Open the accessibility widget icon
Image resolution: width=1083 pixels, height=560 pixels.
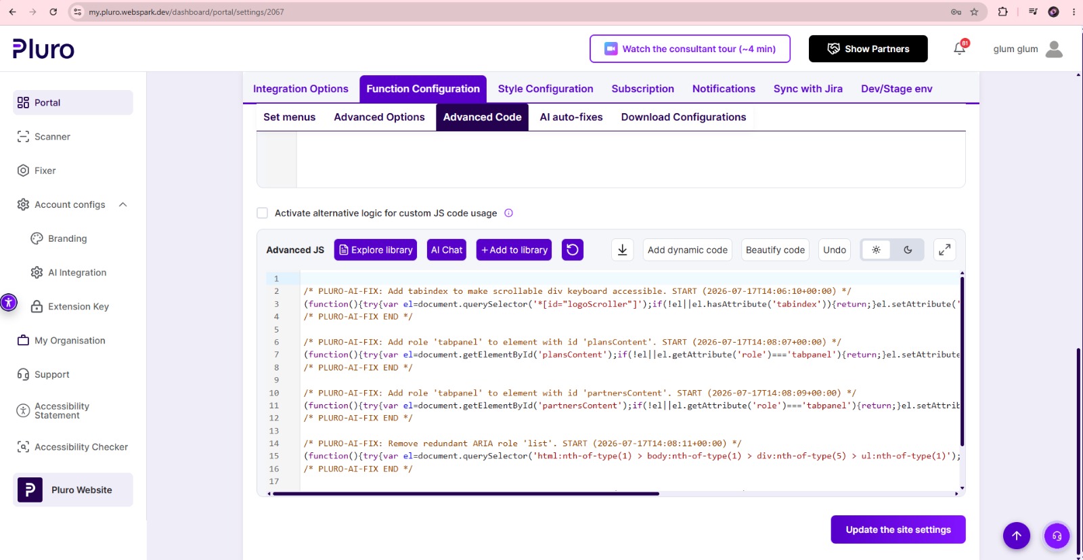pos(8,303)
